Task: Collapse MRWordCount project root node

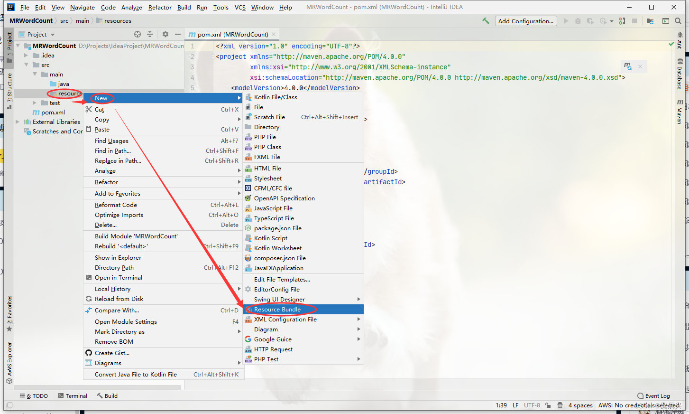Action: pyautogui.click(x=18, y=46)
